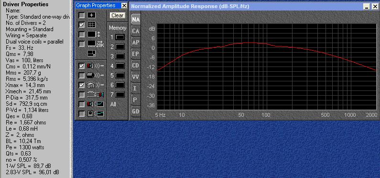Open the EP graph tab
This screenshot has width=380, height=178.
tap(136, 54)
